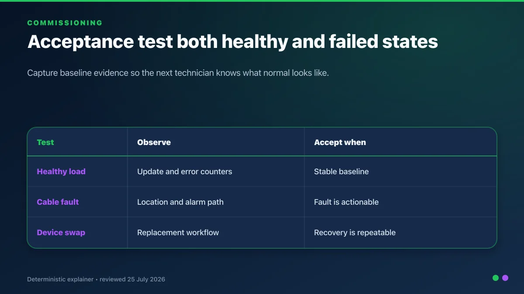The image size is (524, 294).
Task: Click the Capture baseline evidence subtitle
Action: click(x=178, y=73)
